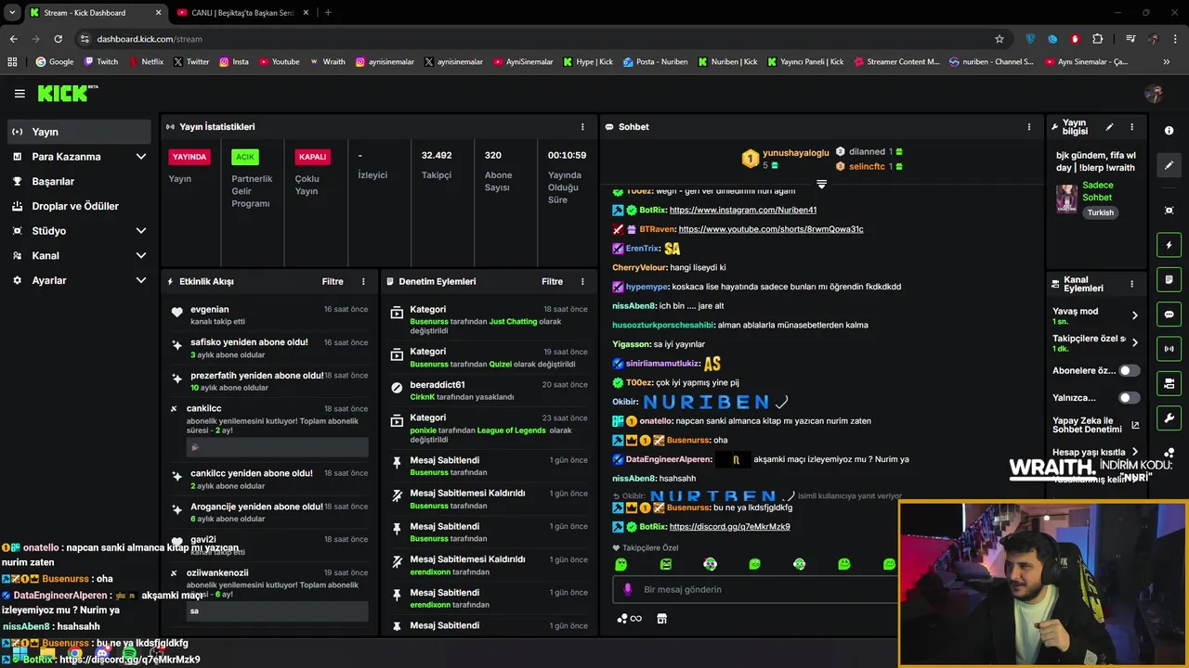Screen dimensions: 1189x668
Task: Click the screenshot capture icon in right toolbar
Action: [1169, 211]
